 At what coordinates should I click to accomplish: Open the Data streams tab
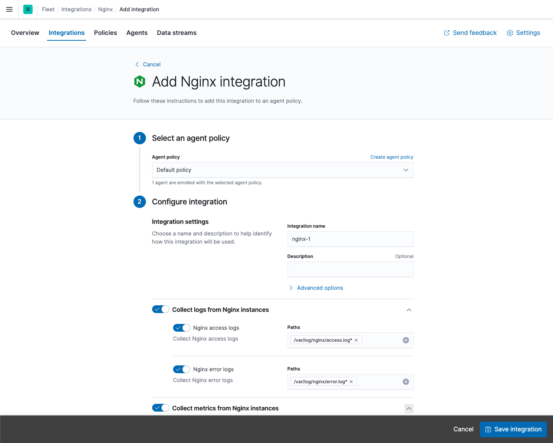177,33
